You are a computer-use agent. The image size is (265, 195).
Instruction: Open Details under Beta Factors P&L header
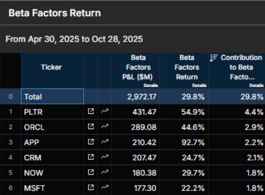(x=151, y=85)
